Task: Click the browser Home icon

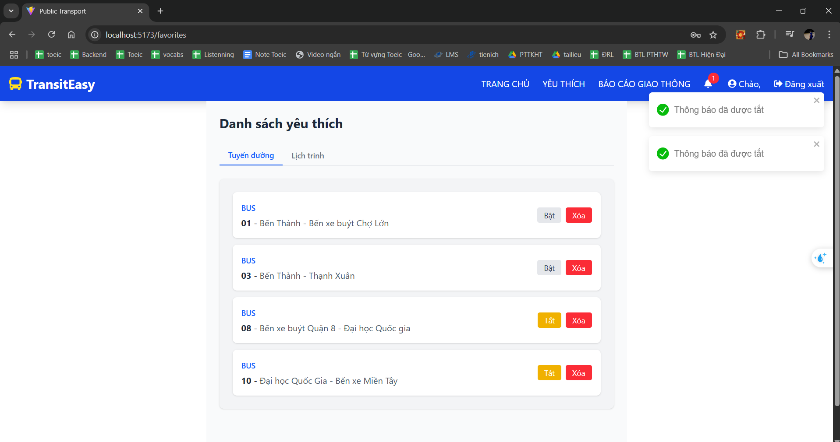Action: [x=71, y=35]
